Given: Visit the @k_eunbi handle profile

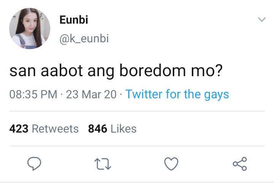Looking at the screenshot, I should [84, 38].
